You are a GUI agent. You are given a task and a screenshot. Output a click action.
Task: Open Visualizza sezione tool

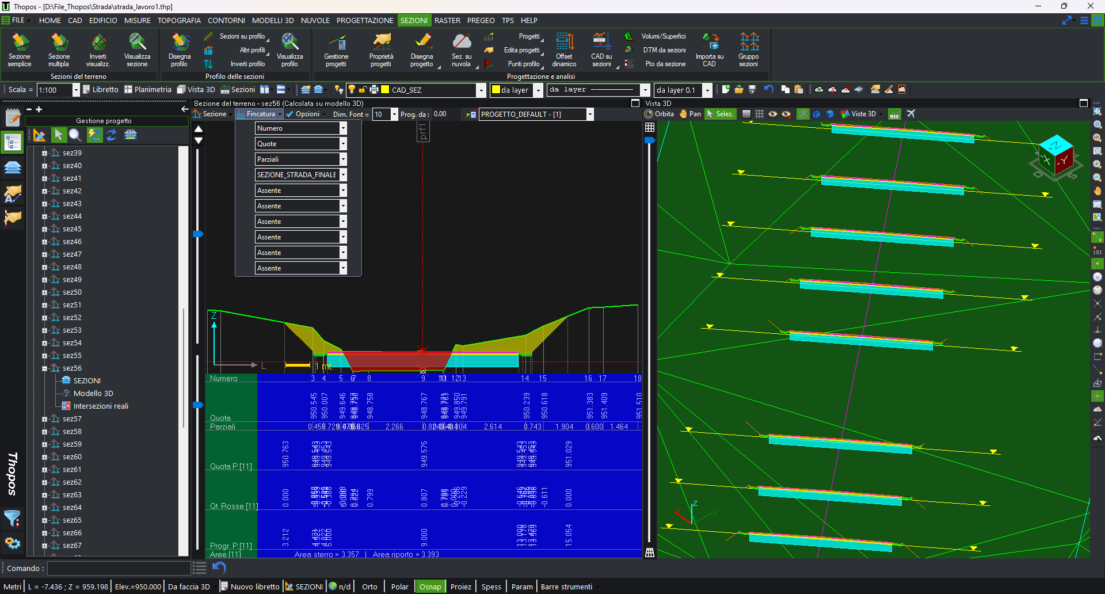tap(137, 50)
